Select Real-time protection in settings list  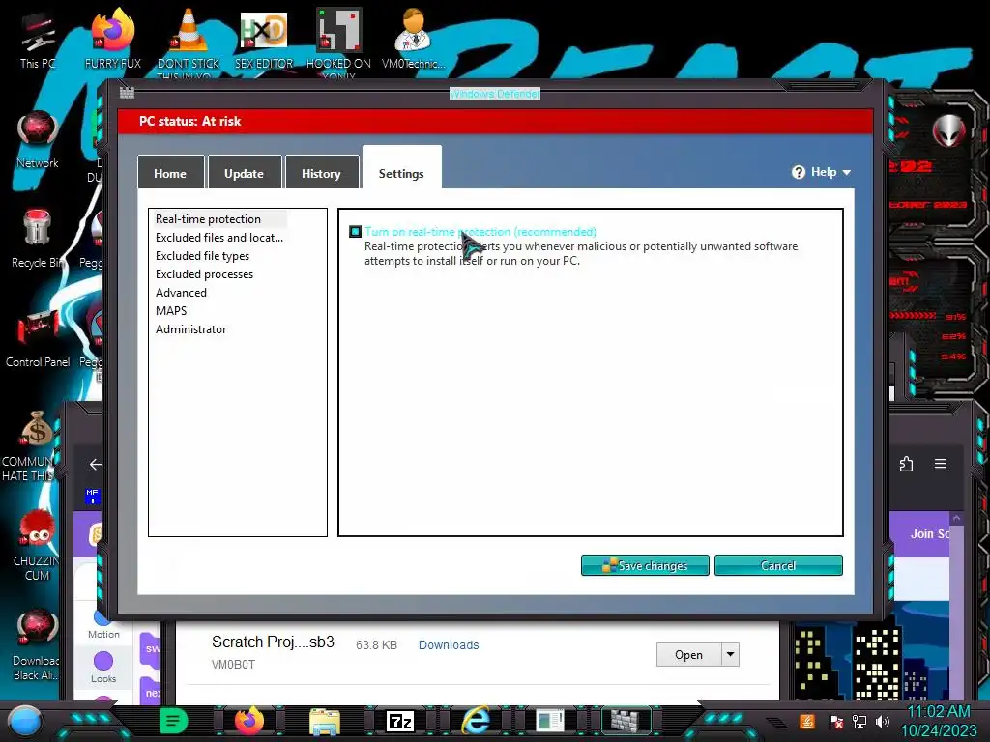(219, 219)
